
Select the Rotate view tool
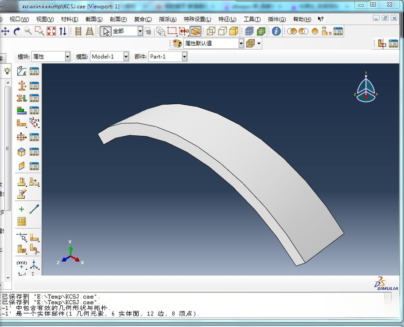pyautogui.click(x=17, y=32)
